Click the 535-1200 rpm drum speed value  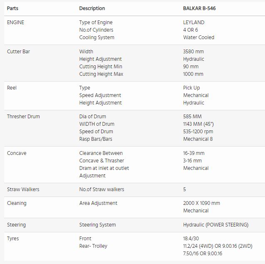click(x=198, y=132)
